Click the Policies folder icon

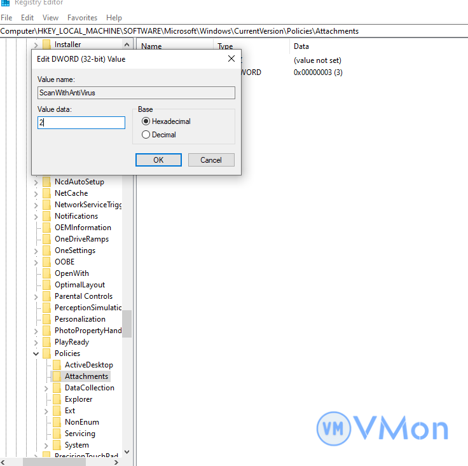(x=46, y=353)
